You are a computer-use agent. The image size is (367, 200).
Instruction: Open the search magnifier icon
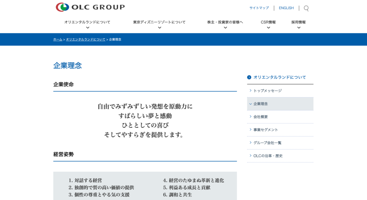pos(306,9)
